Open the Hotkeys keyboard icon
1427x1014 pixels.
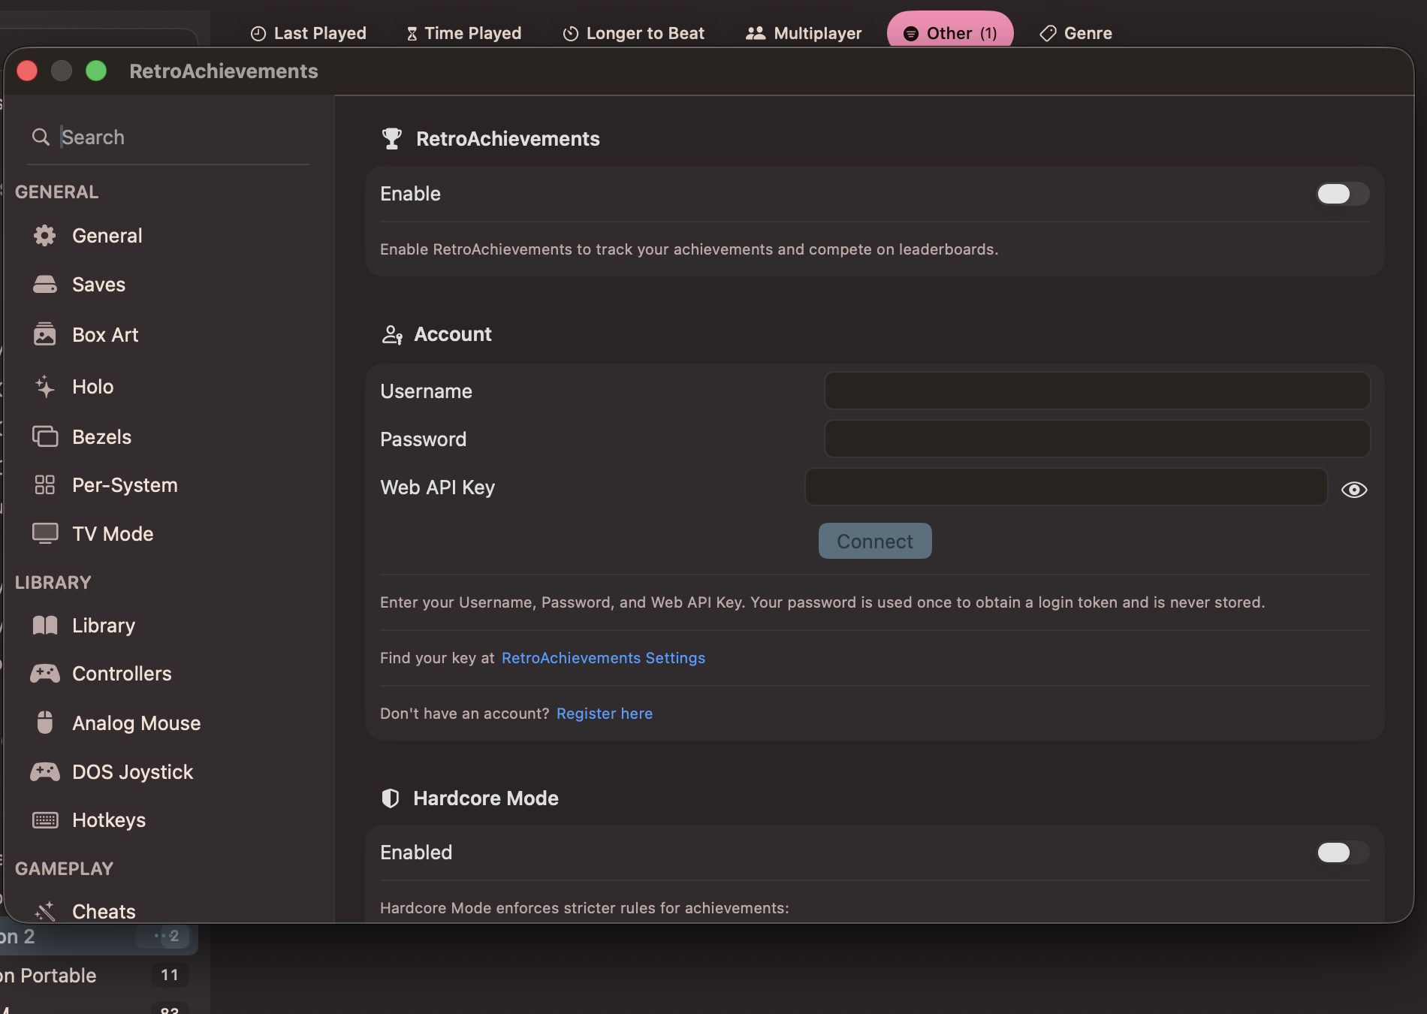pos(45,820)
